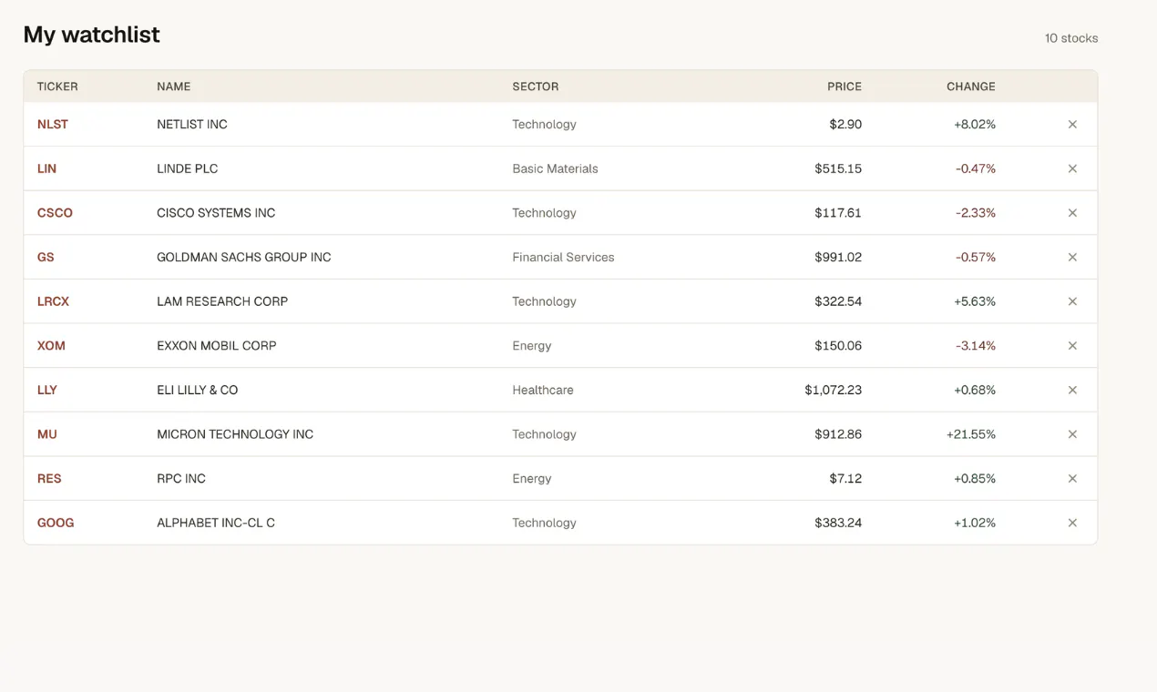1157x692 pixels.
Task: Click the +1.02% change value
Action: [975, 523]
